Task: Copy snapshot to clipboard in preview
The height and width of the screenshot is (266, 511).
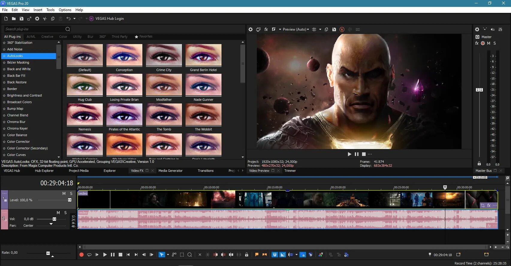Action: point(326,29)
